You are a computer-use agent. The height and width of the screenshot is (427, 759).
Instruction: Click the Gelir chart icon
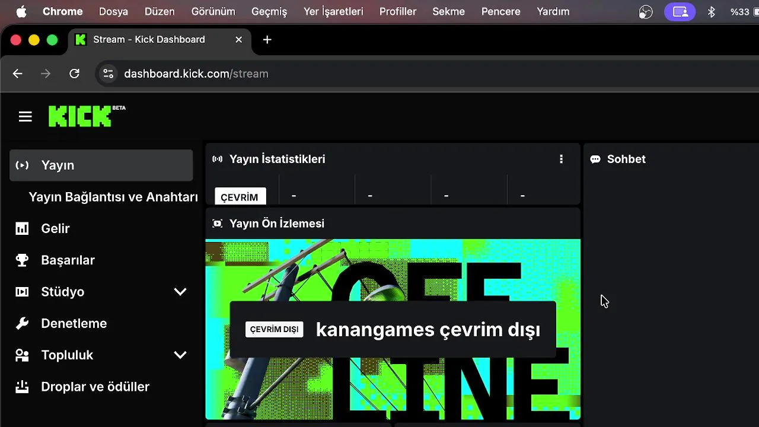(x=22, y=228)
